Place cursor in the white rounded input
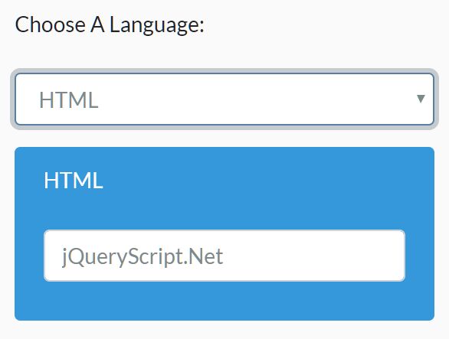 click(224, 256)
